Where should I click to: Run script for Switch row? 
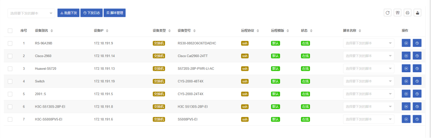pyautogui.click(x=406, y=81)
